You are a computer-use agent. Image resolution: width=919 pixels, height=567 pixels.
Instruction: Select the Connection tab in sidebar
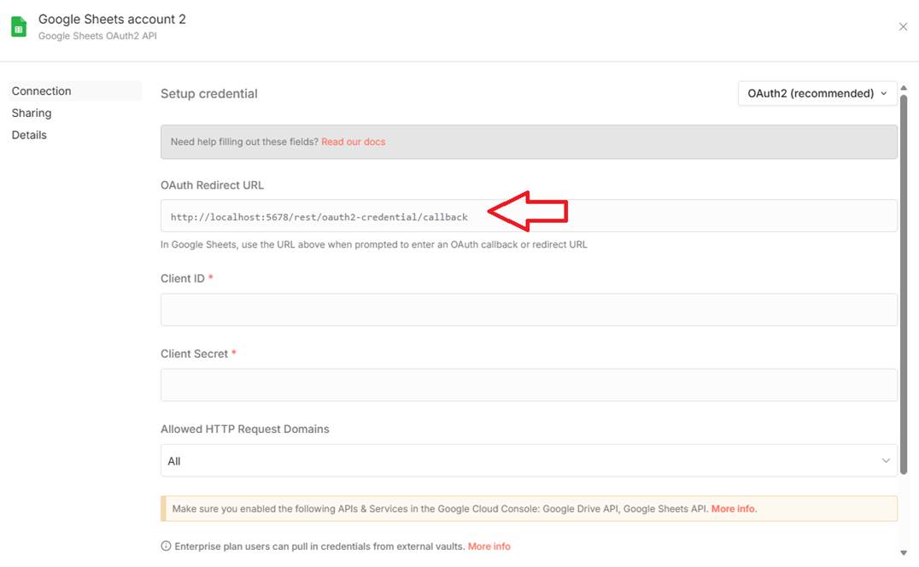pos(42,91)
